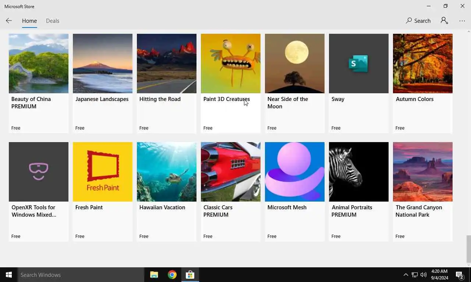Select Beauty of China PREMIUM thumbnail

[x=39, y=64]
